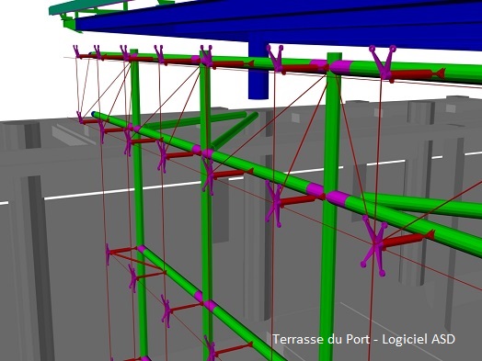This screenshot has height=361, width=482.
Task: Click the "Terrasse du Port - Logiciel ASD" caption
Action: point(364,339)
